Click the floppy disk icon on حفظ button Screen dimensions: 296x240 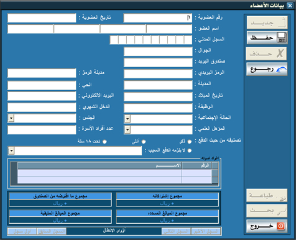282,38
